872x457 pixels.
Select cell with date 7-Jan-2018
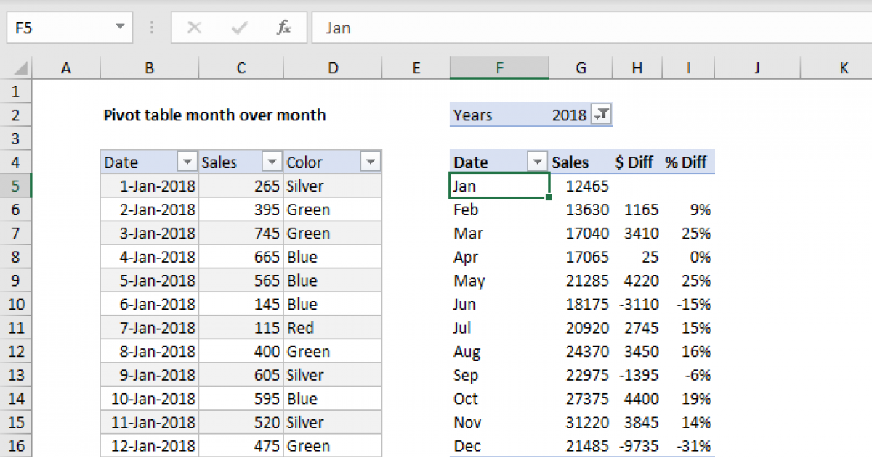point(150,327)
